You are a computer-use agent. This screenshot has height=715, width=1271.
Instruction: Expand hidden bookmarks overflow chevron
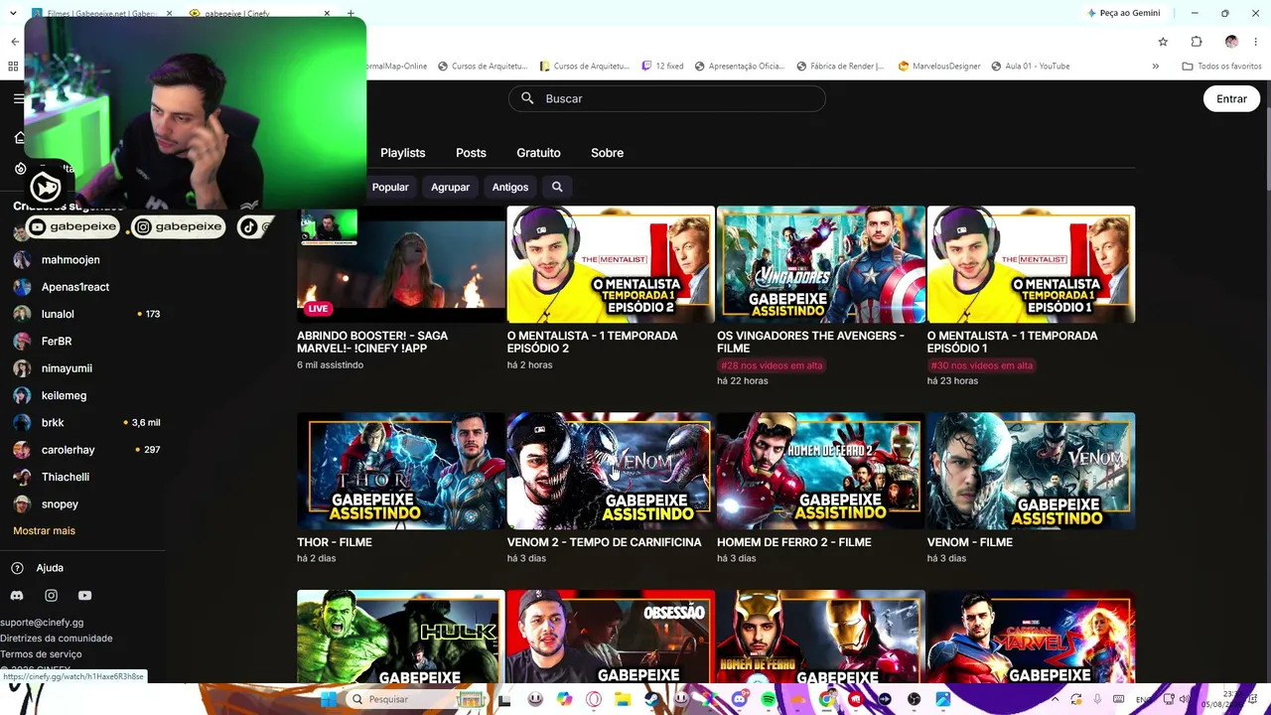1155,67
